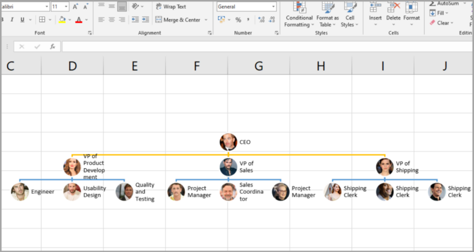This screenshot has height=252, width=474.
Task: Apply Percent Style number format
Action: click(238, 20)
